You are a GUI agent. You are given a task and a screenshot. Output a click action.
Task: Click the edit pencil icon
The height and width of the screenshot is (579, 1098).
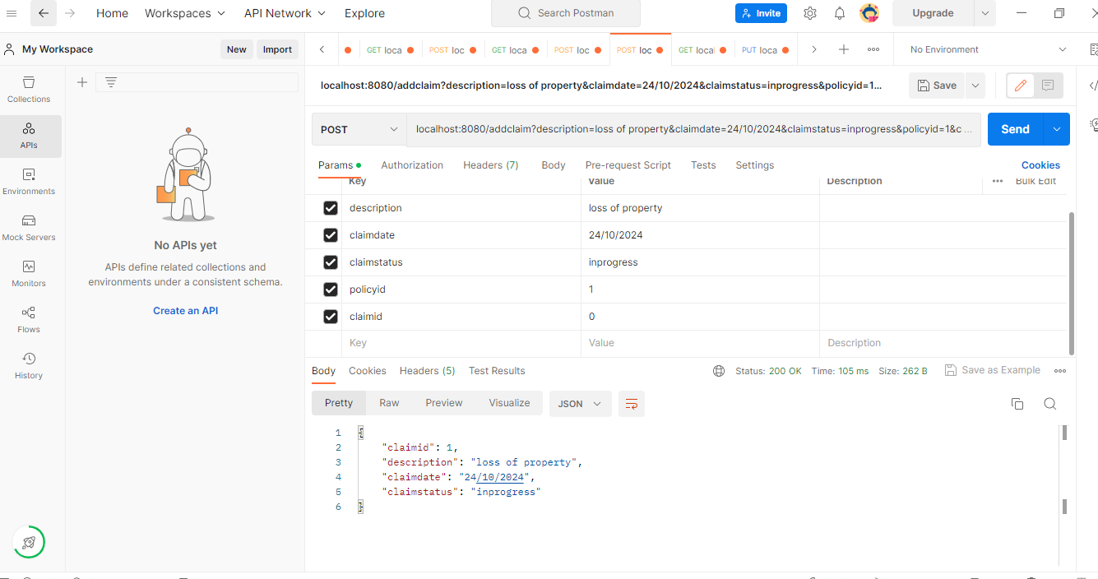click(1021, 86)
